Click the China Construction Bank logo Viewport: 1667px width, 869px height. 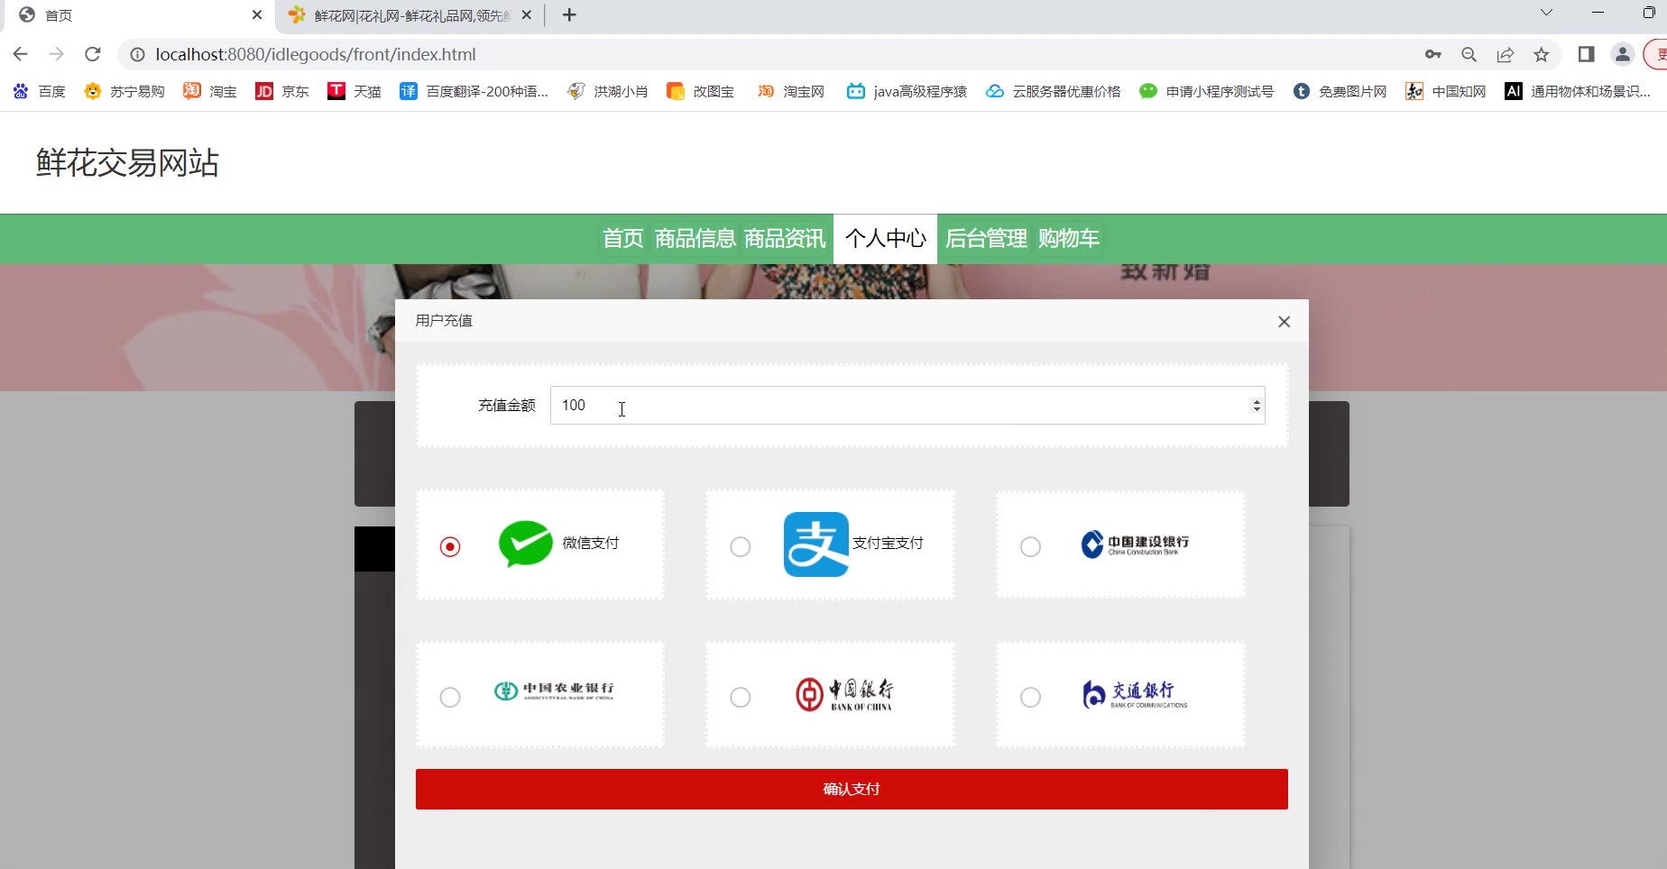click(x=1135, y=544)
